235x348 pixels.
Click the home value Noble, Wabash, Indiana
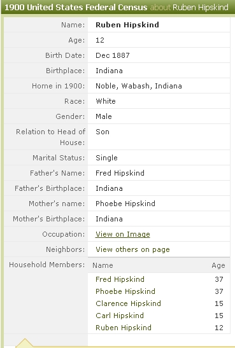[139, 86]
